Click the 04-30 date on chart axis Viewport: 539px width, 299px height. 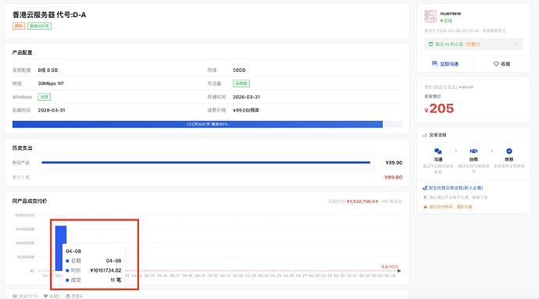(x=339, y=276)
